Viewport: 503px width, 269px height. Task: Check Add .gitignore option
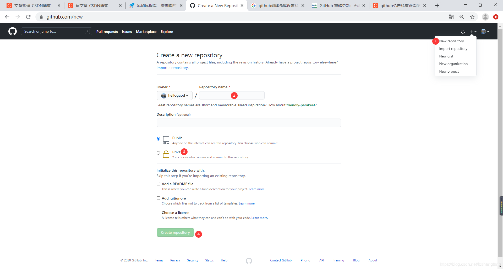coord(158,198)
